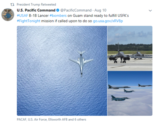Follow the #USAF hashtag

point(22,16)
